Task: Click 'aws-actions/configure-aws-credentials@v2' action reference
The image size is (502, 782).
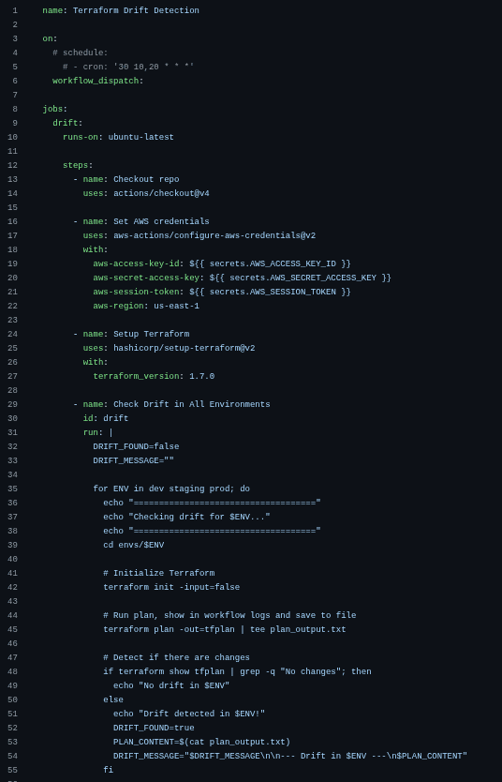Action: click(214, 235)
